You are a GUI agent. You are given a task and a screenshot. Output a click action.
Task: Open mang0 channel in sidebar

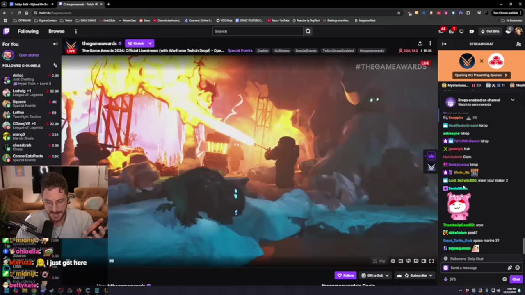coord(31,136)
